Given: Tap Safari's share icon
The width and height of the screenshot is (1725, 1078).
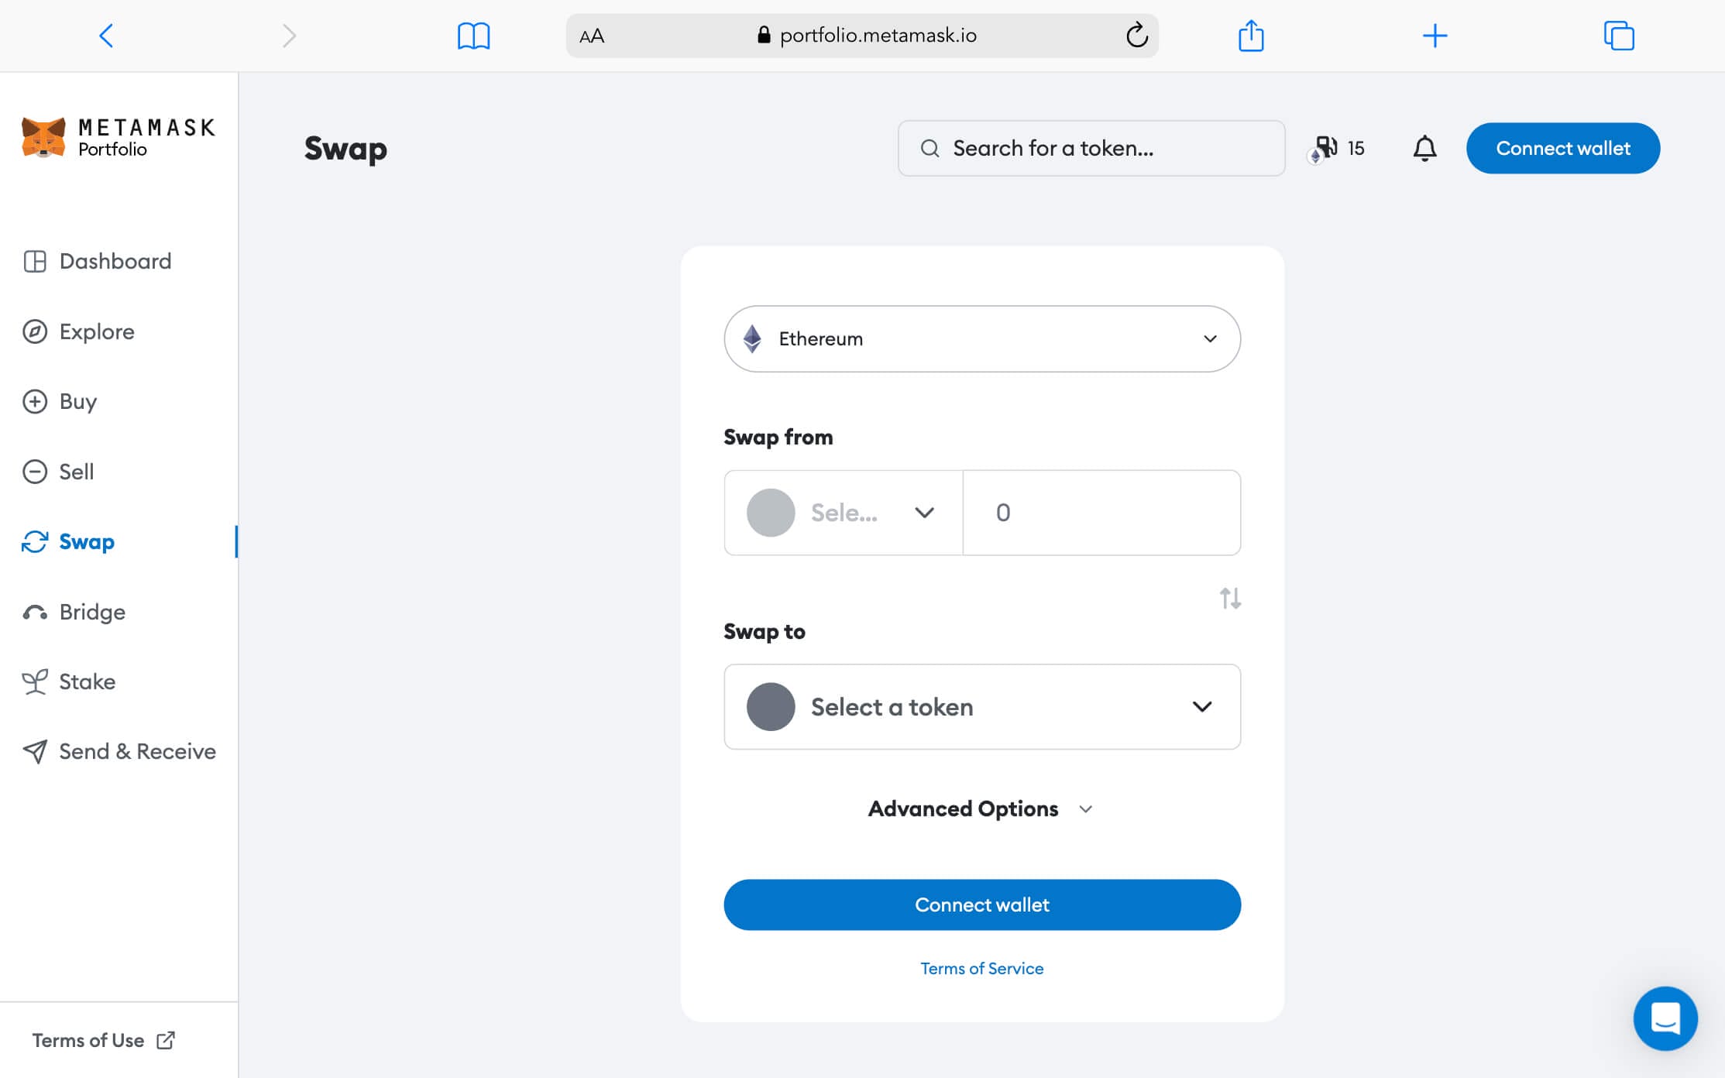Looking at the screenshot, I should pyautogui.click(x=1250, y=36).
